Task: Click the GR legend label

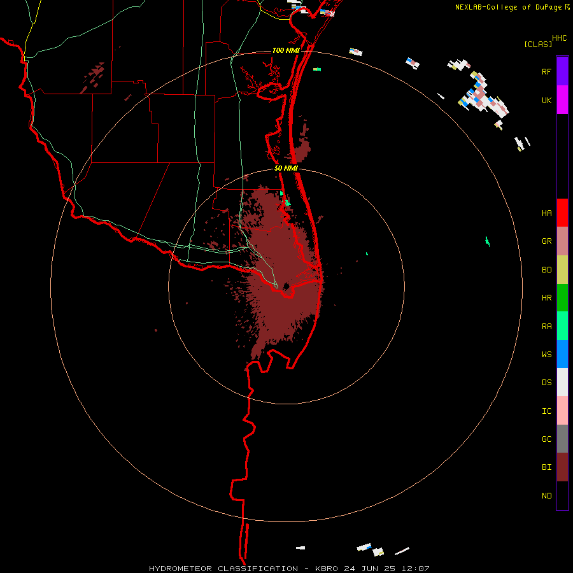Action: click(546, 241)
